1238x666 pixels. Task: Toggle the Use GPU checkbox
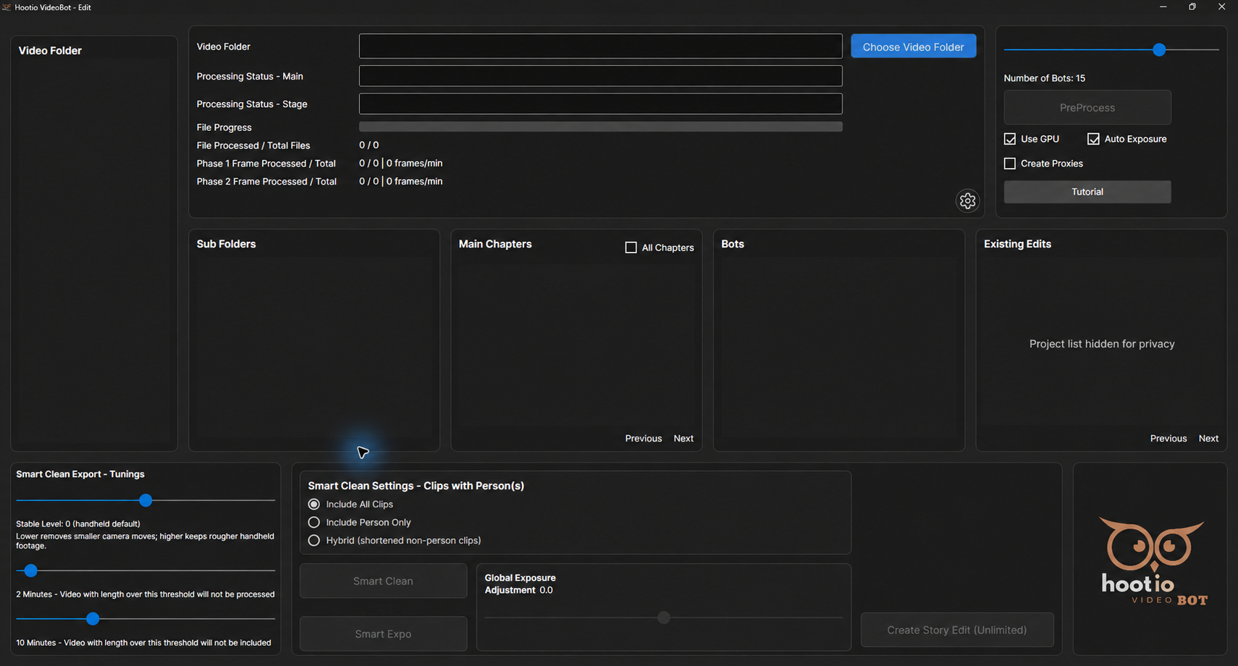(x=1010, y=139)
